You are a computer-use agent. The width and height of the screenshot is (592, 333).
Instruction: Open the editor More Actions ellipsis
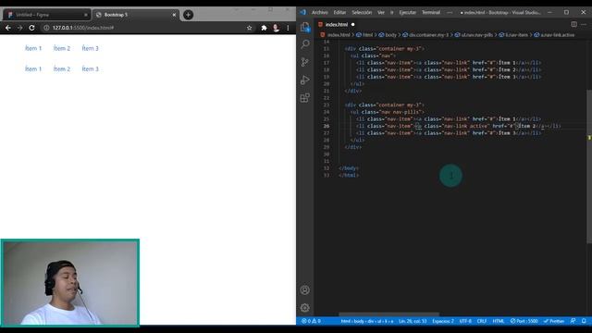(x=584, y=24)
